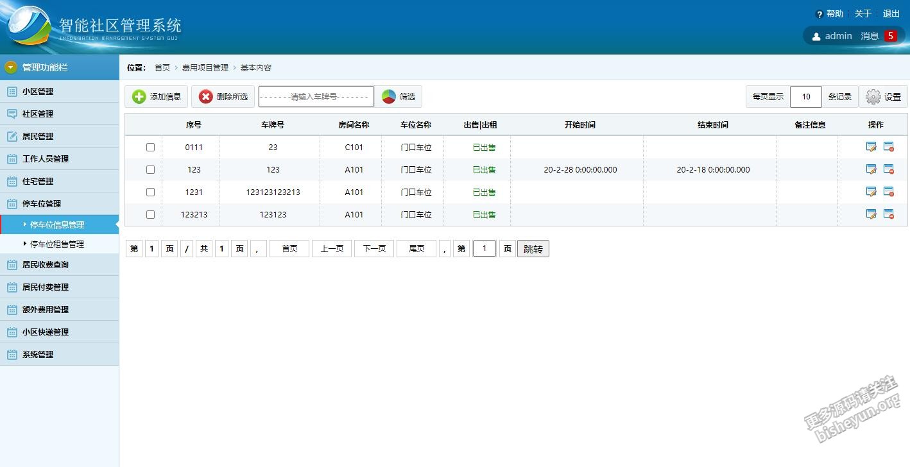Click the 首页 pagination button
Viewport: 910px width, 467px height.
289,248
